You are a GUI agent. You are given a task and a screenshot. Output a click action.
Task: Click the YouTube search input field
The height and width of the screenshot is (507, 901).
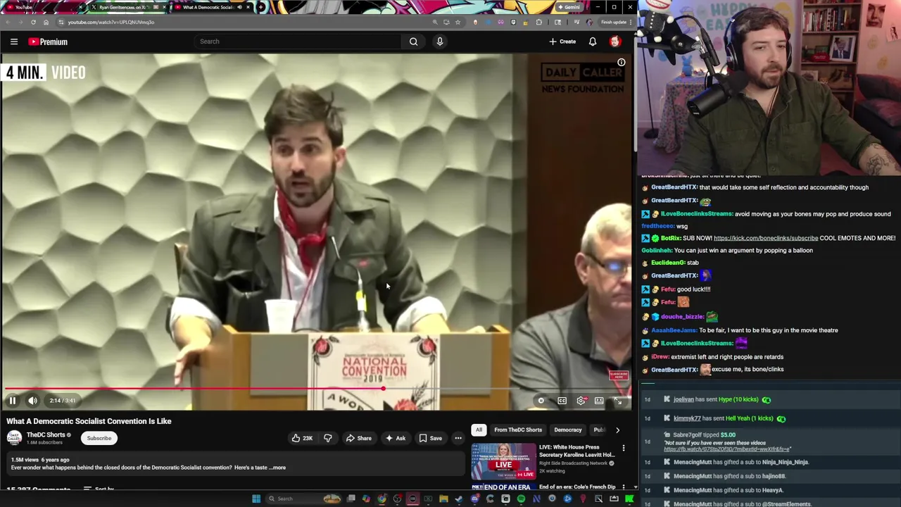299,42
